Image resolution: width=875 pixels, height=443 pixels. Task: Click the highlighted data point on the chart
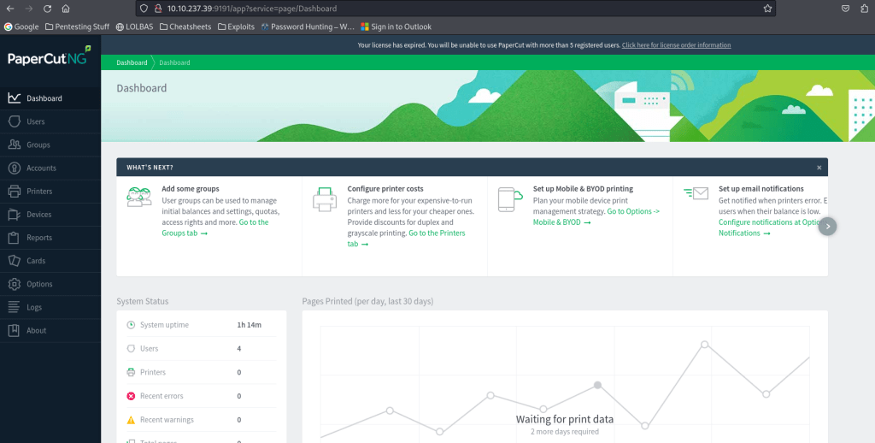597,386
